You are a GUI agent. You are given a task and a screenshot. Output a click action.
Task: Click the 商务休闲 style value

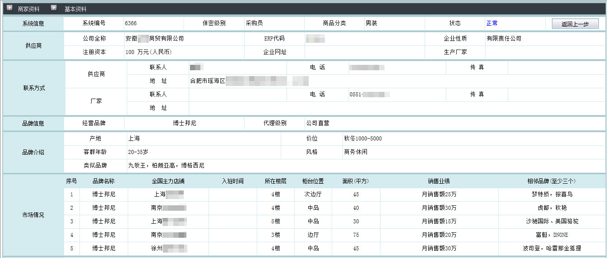(356, 152)
